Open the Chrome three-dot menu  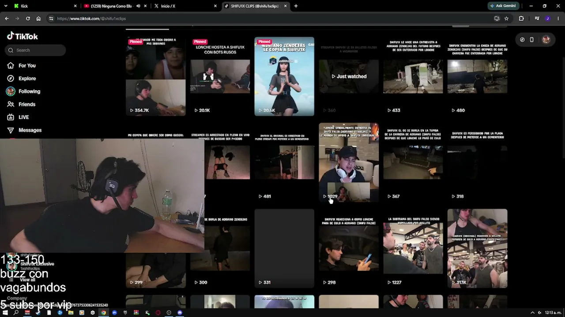(x=558, y=18)
